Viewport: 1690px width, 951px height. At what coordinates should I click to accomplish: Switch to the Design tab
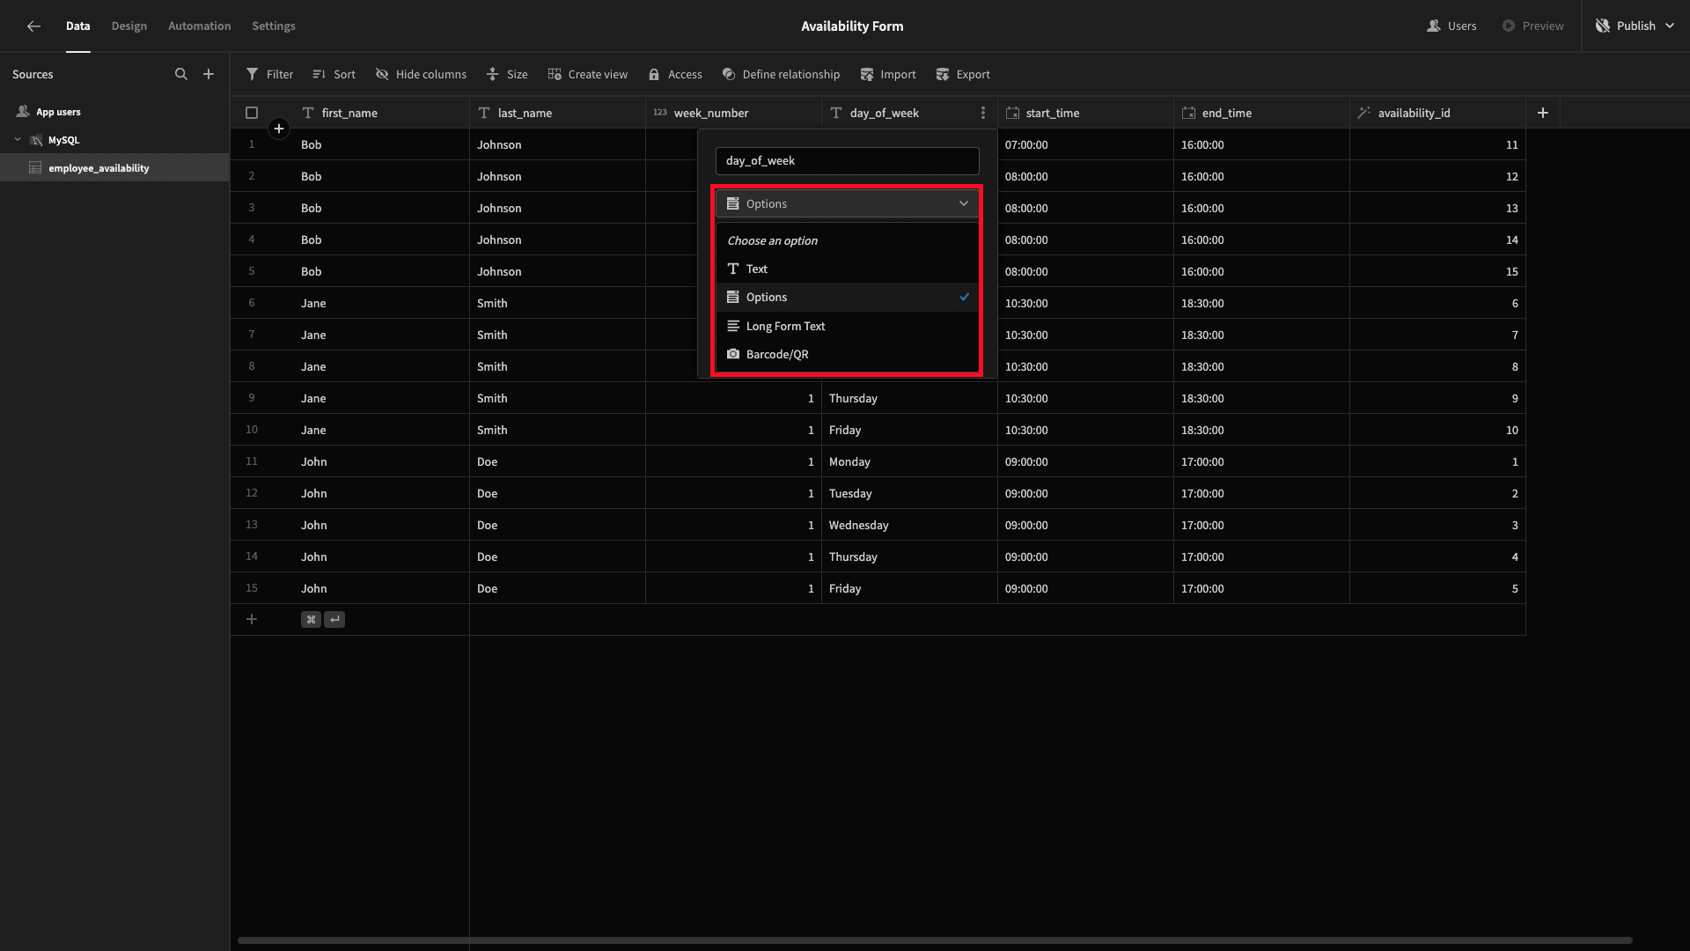tap(129, 26)
